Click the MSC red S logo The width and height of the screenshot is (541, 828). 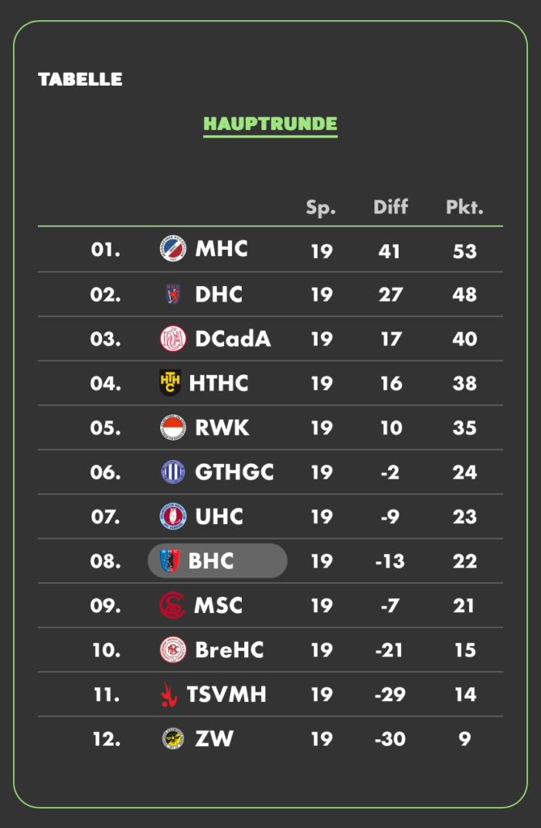coord(172,605)
